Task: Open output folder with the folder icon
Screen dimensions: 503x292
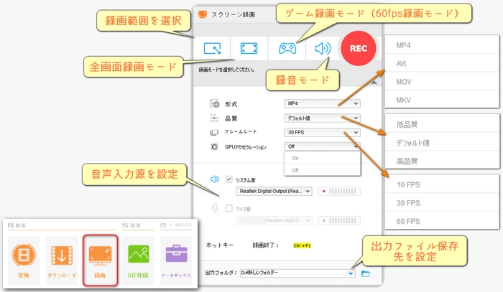Action: tap(366, 273)
